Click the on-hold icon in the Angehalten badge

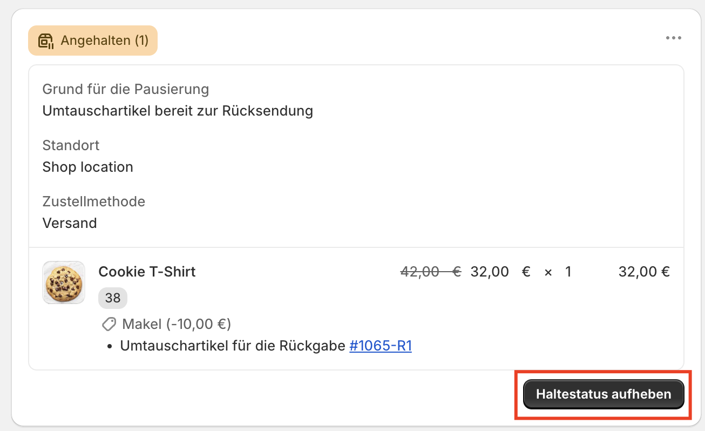click(x=46, y=41)
